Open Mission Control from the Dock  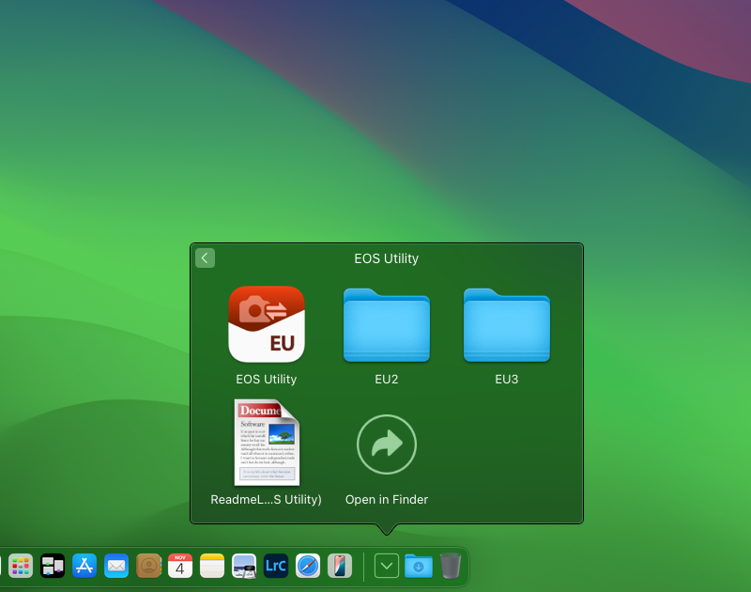pyautogui.click(x=53, y=566)
